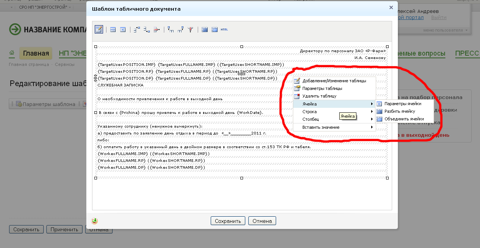Image resolution: width=480 pixels, height=248 pixels.
Task: Click the СЛУЖЕБНАЯ ЗАПИСКА table cell
Action: (x=121, y=85)
